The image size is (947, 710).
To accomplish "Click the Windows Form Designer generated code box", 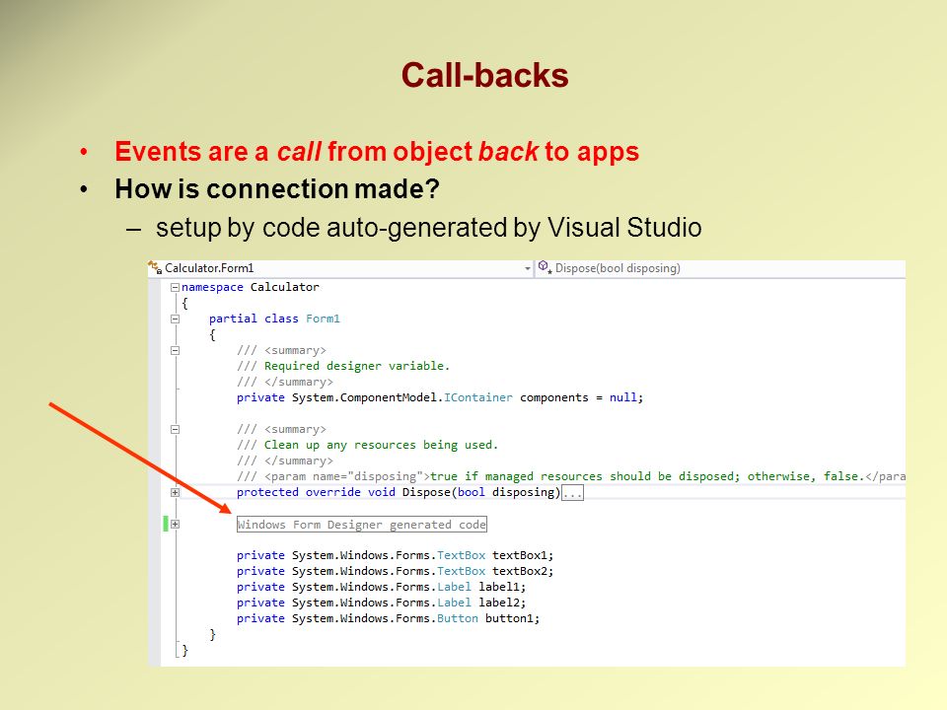I will (362, 524).
